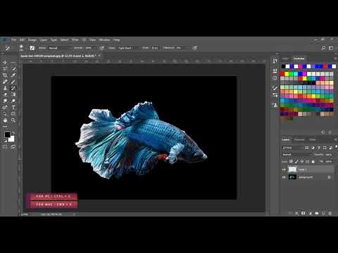Add a layer style fx icon
338x253 pixels.
[296, 213]
